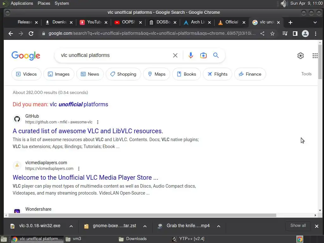
Task: Start voice search with microphone
Action: [x=191, y=55]
